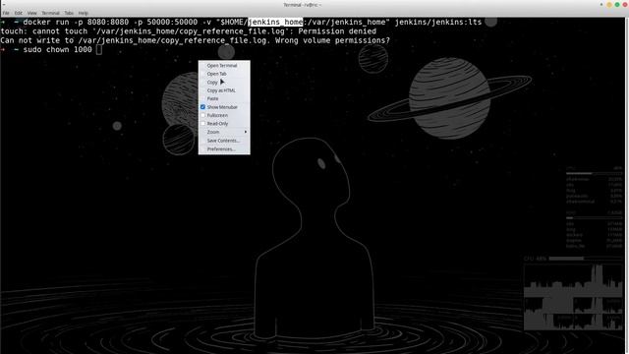Click 'Wrong volume permissions?' text

click(332, 40)
